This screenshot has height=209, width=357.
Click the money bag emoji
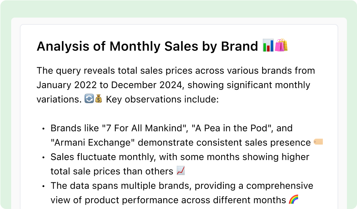[99, 99]
